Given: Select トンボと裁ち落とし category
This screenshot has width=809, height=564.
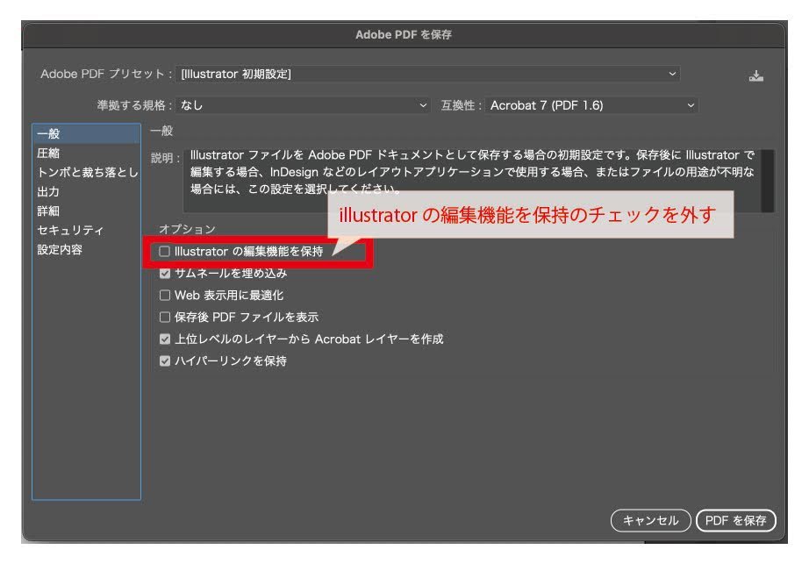Looking at the screenshot, I should [x=86, y=172].
